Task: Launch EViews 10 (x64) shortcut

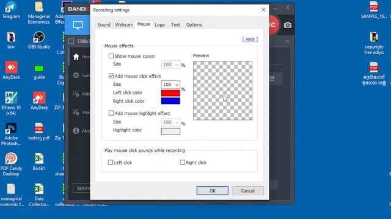Action: point(11,103)
